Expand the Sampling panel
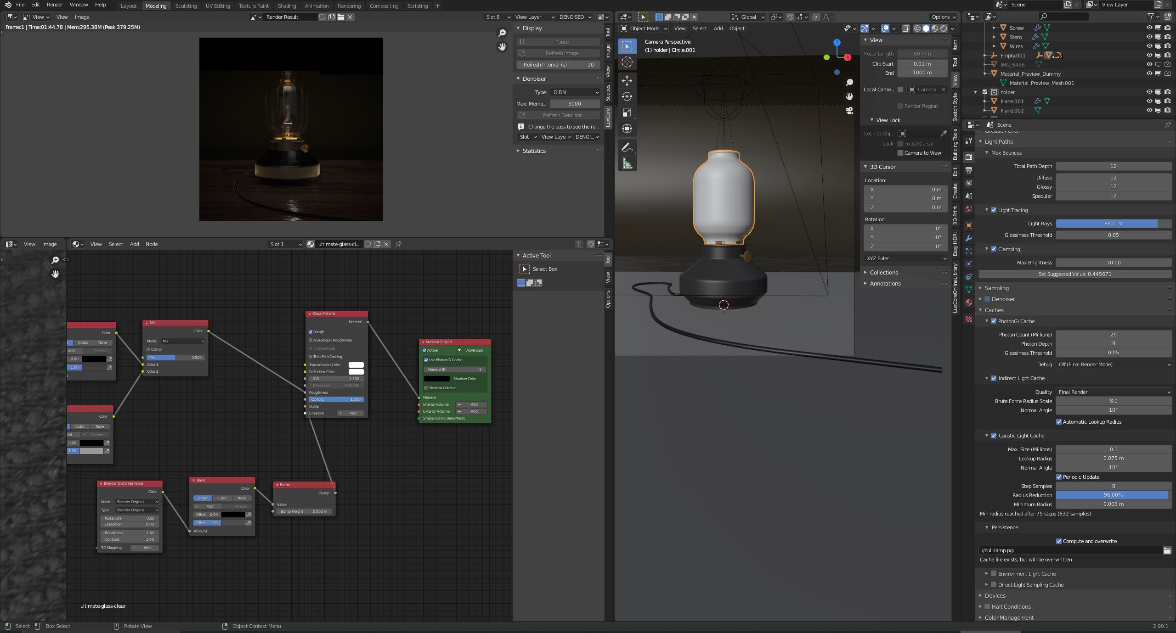This screenshot has height=633, width=1176. 996,288
